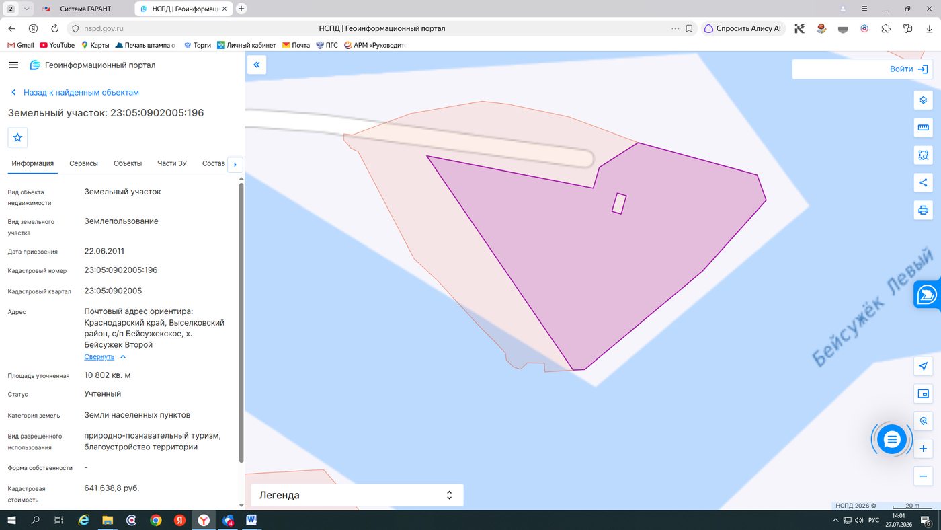Click the Войти login button
This screenshot has height=530, width=941.
(x=909, y=69)
